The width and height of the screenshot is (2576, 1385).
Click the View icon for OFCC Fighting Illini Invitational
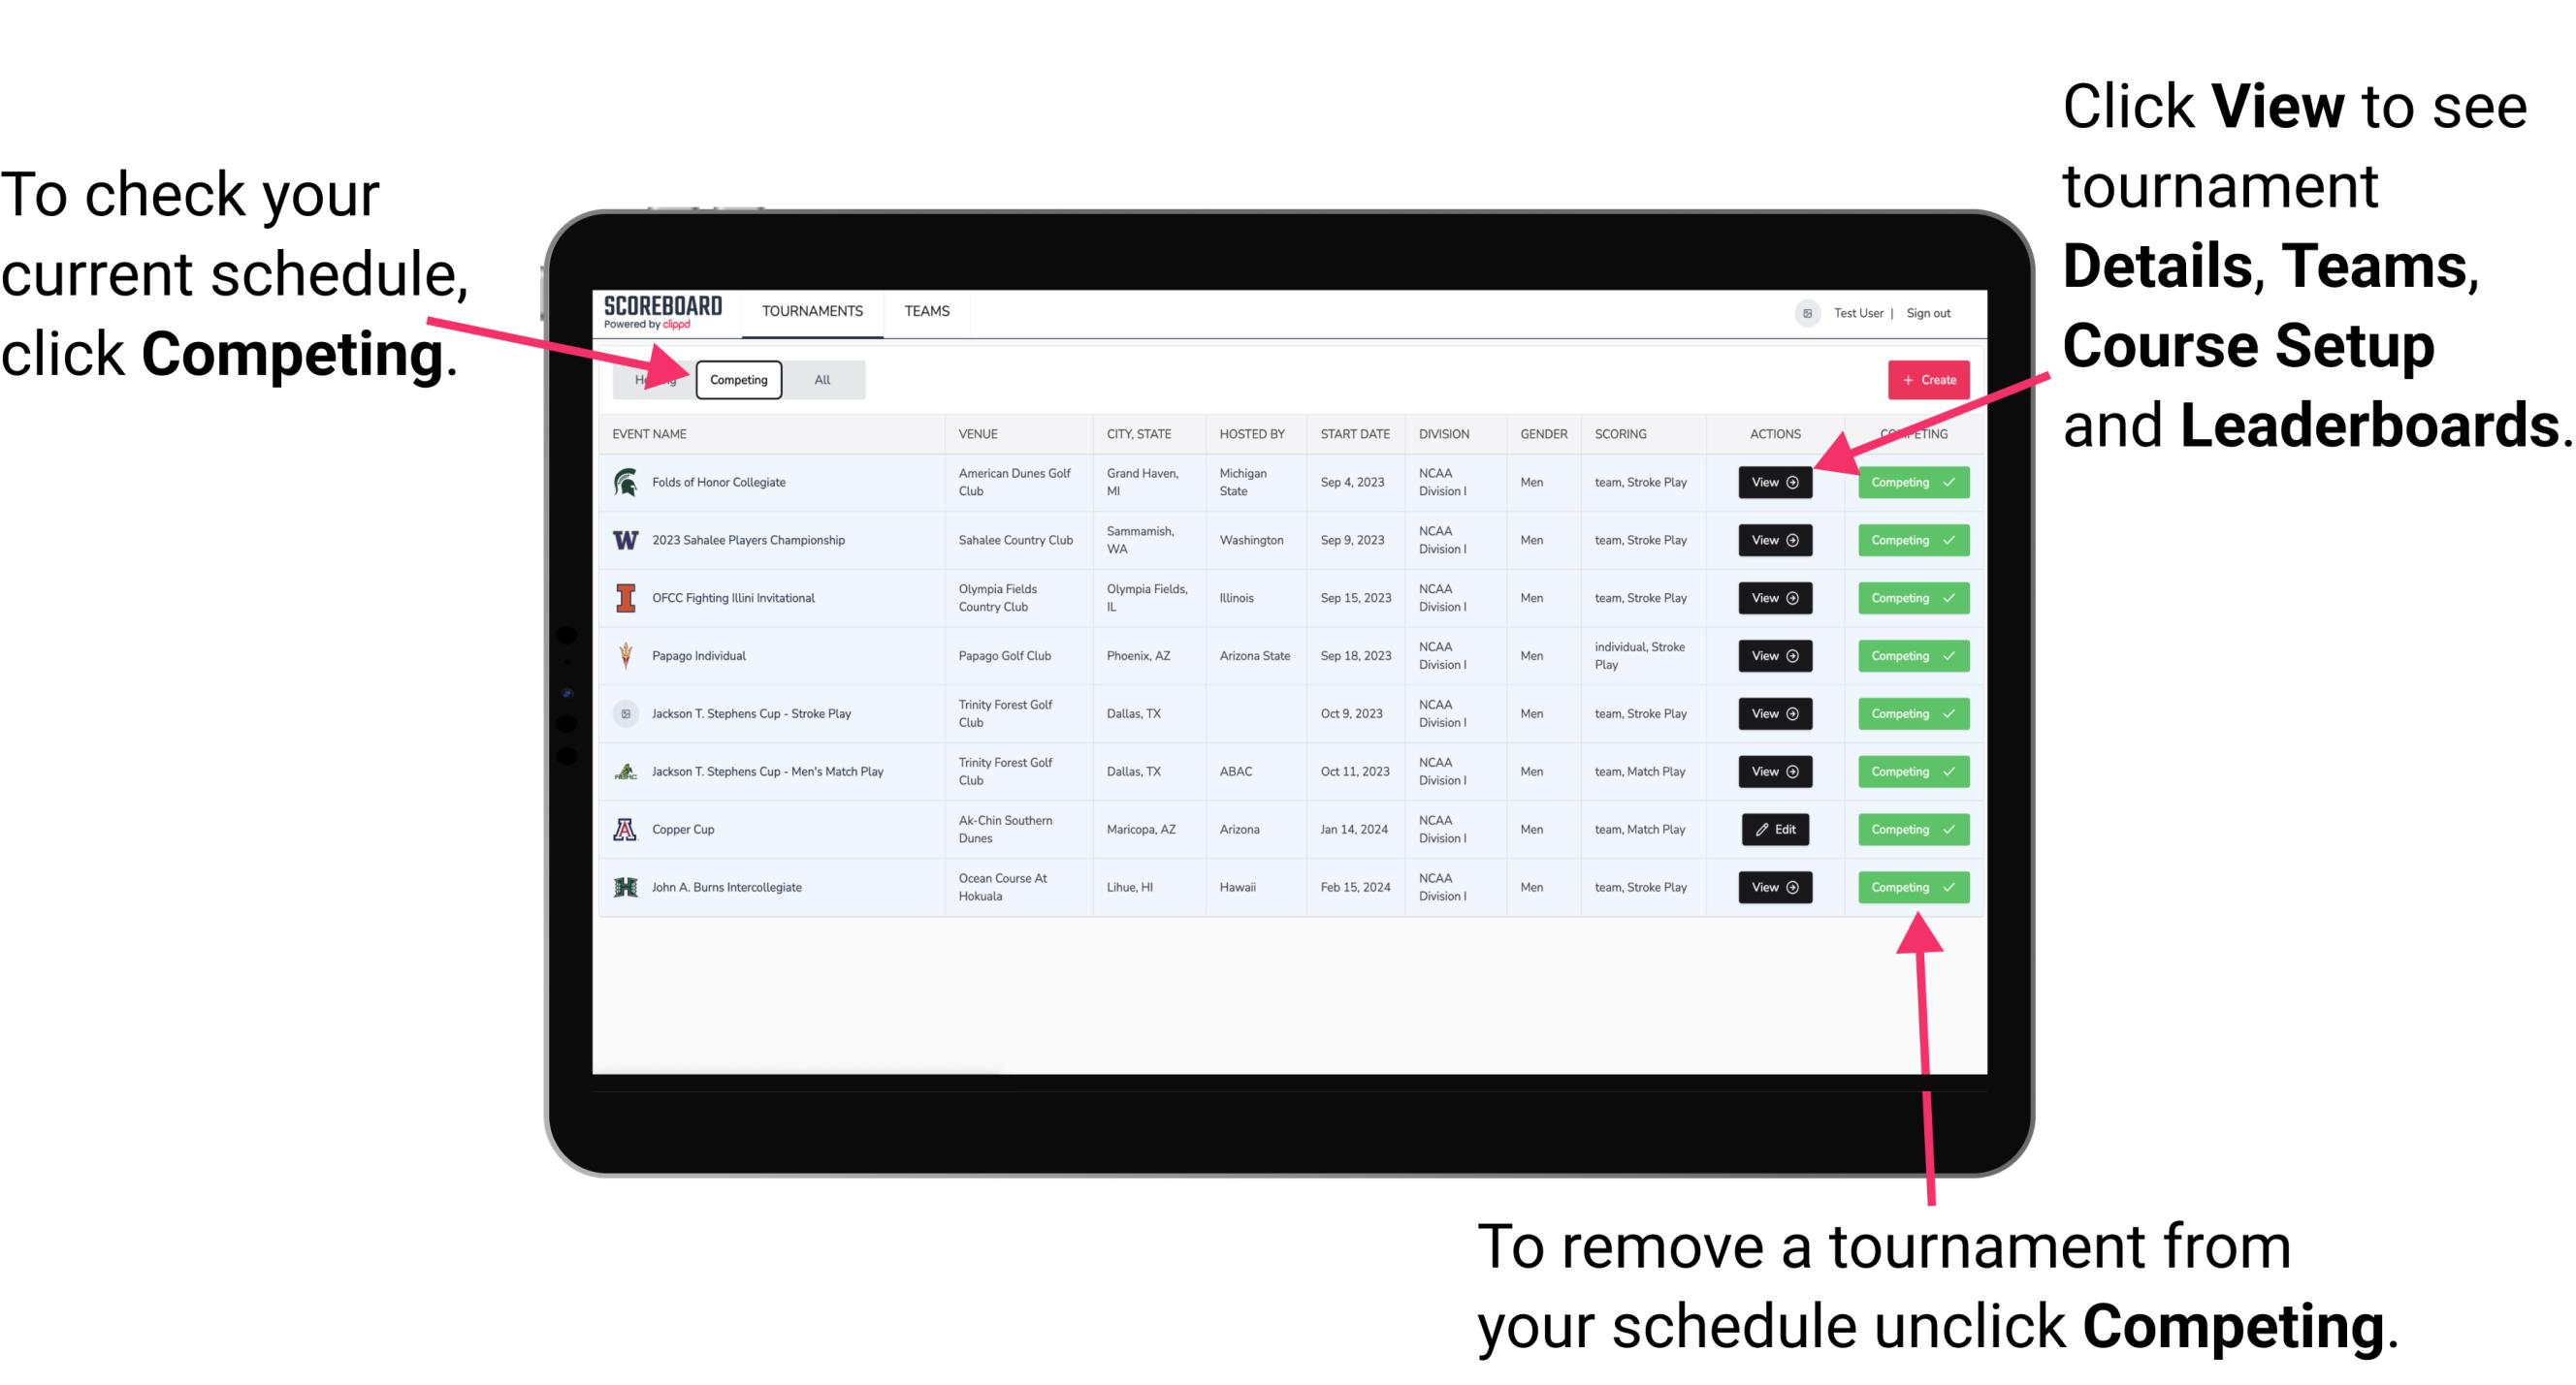coord(1773,599)
